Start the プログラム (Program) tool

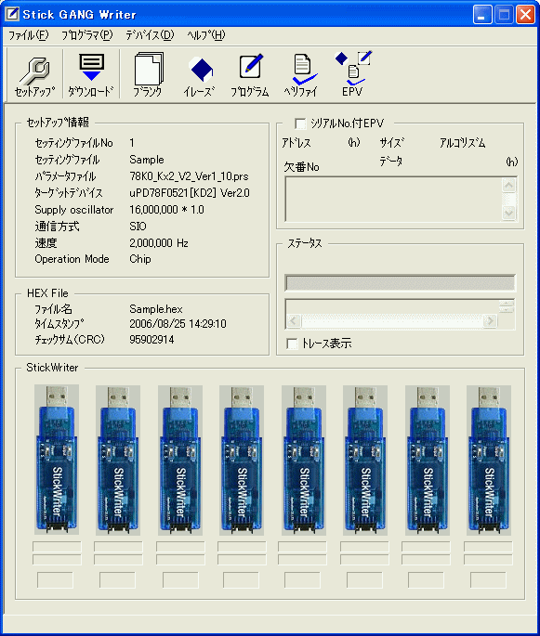(250, 75)
